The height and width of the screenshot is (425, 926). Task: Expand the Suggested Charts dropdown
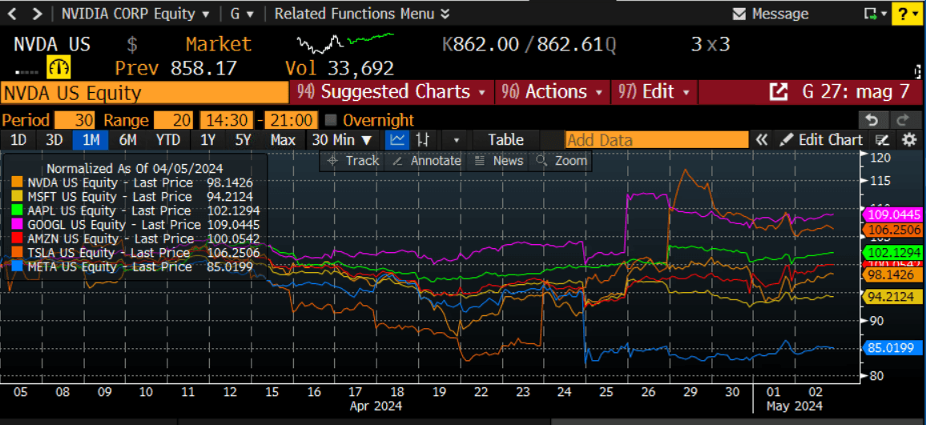point(392,92)
